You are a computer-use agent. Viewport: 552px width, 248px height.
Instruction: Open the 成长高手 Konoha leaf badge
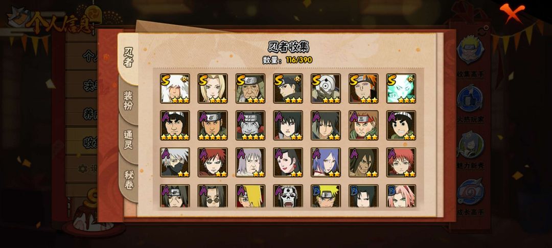pyautogui.click(x=470, y=192)
